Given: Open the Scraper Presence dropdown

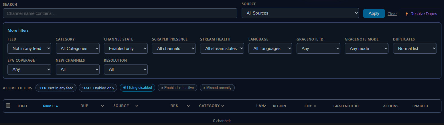Looking at the screenshot, I should [174, 49].
